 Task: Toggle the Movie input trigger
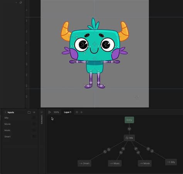(x=34, y=124)
